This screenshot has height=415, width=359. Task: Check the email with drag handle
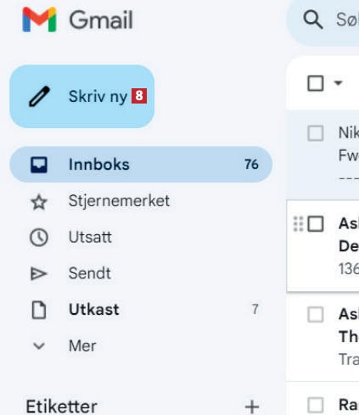(316, 224)
